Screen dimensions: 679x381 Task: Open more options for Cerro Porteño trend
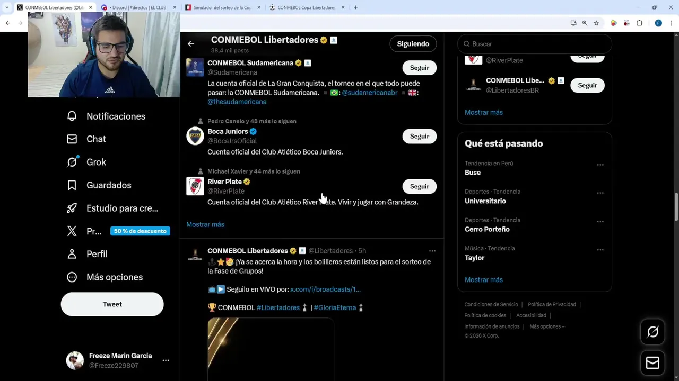coord(600,221)
